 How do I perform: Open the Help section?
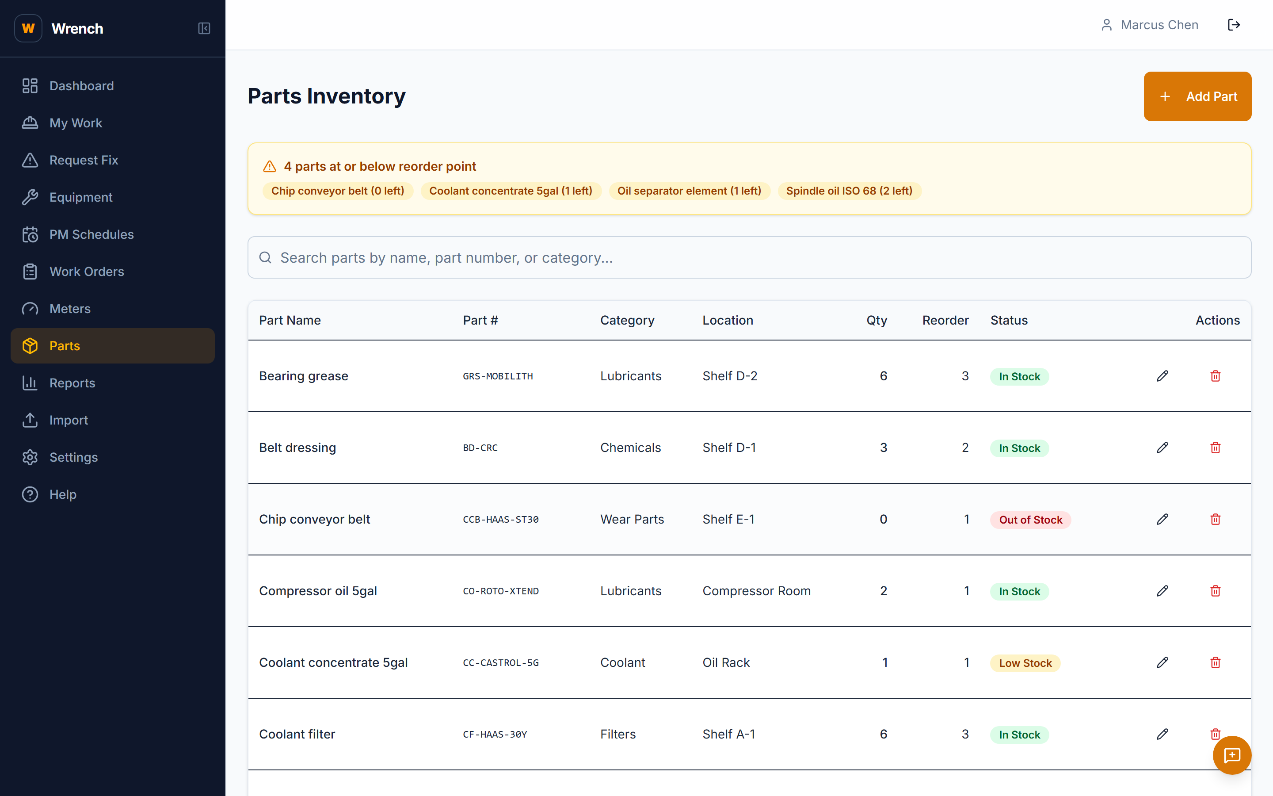pos(63,494)
